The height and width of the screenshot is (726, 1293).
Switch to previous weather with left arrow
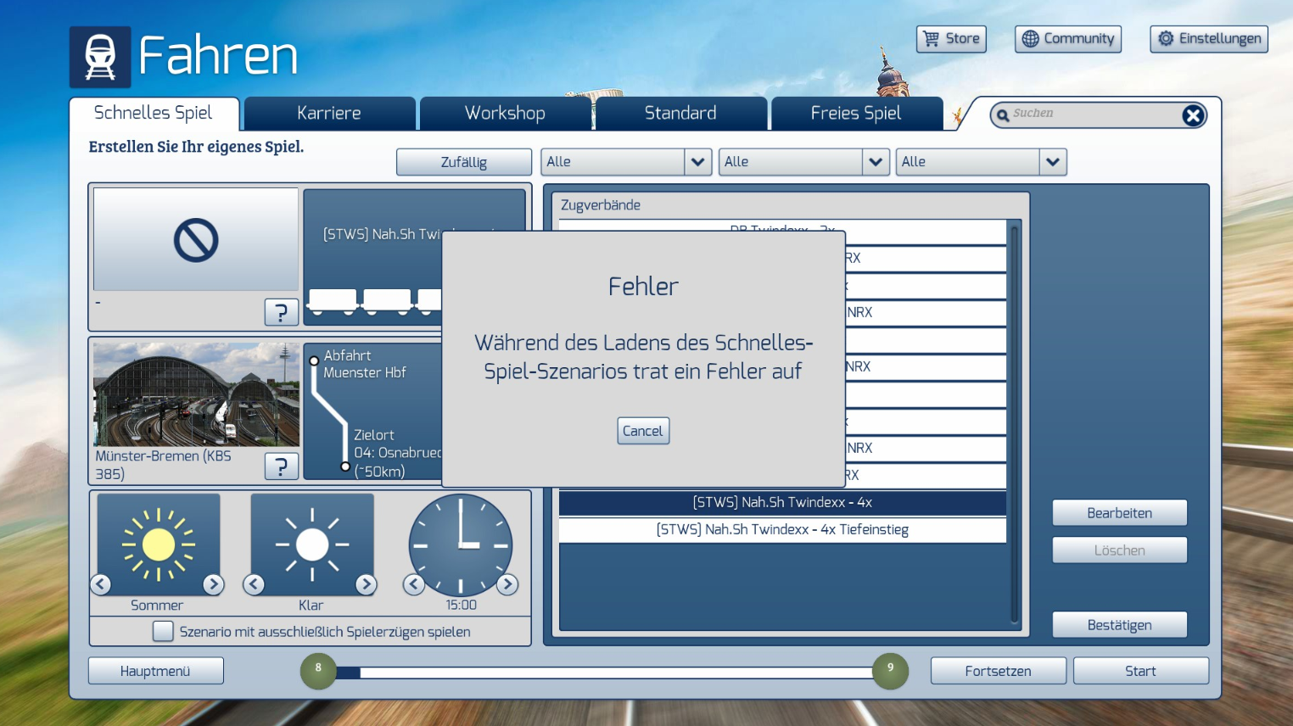coord(254,584)
